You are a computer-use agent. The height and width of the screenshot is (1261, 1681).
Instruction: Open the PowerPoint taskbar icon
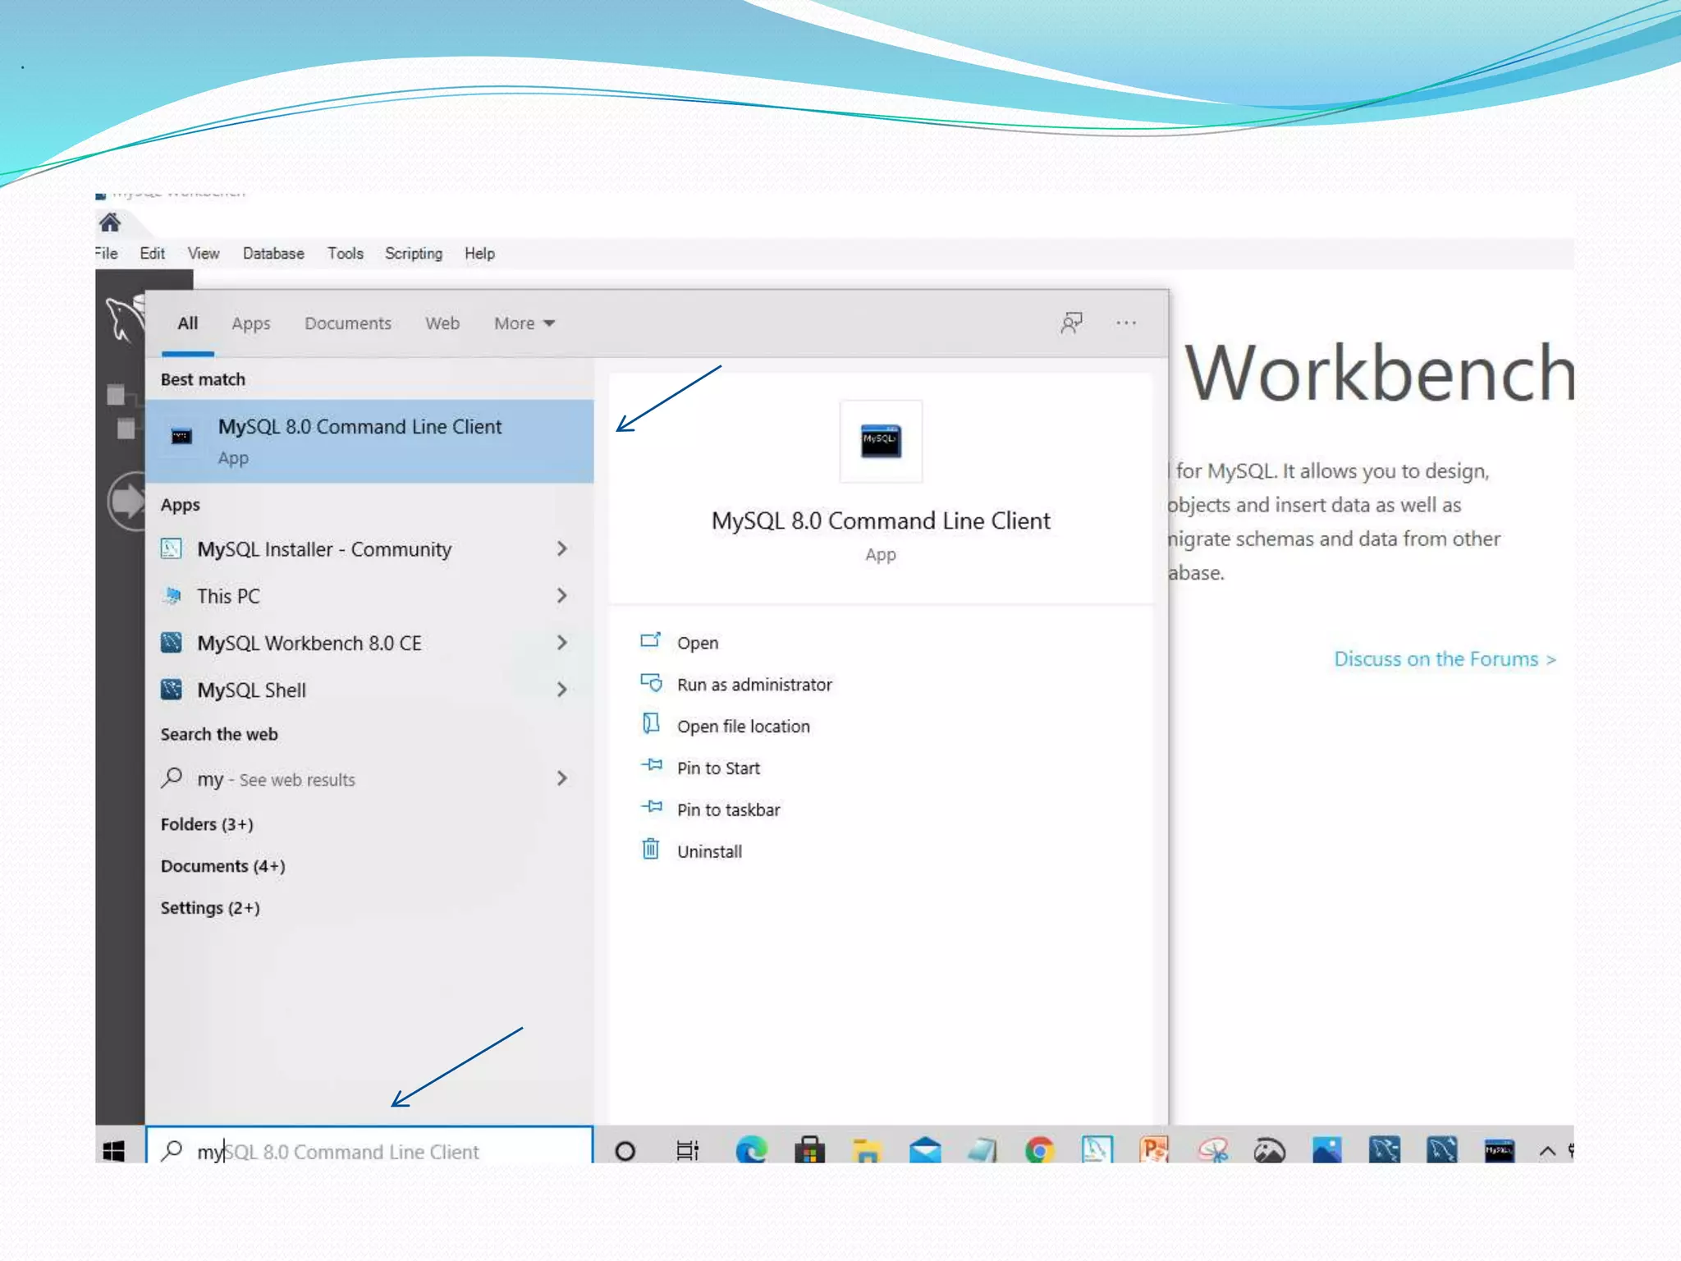click(1154, 1151)
